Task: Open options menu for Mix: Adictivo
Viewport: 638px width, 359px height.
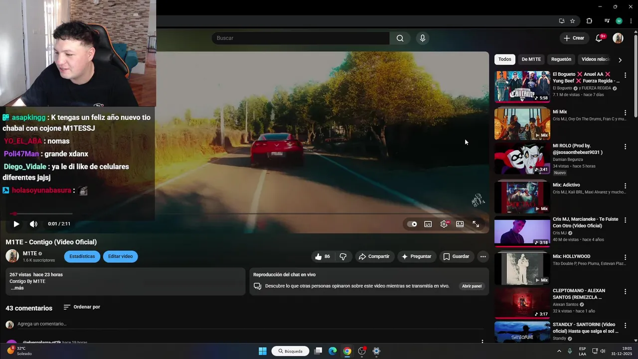Action: click(x=625, y=186)
